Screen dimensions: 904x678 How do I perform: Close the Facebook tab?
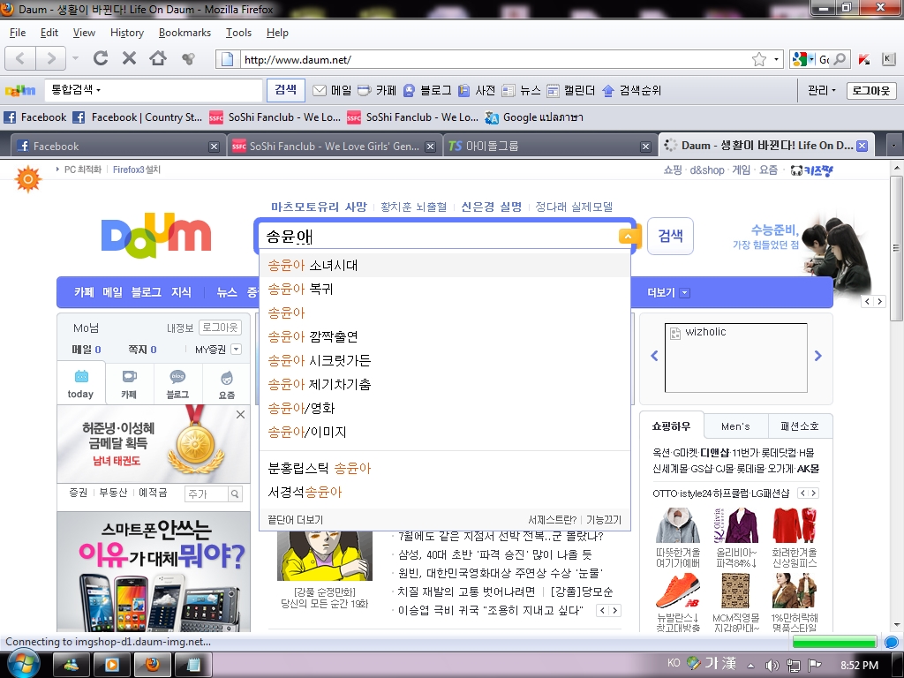point(214,147)
